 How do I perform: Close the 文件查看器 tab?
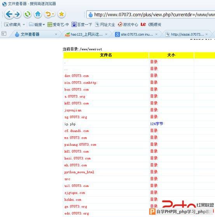pos(56,34)
